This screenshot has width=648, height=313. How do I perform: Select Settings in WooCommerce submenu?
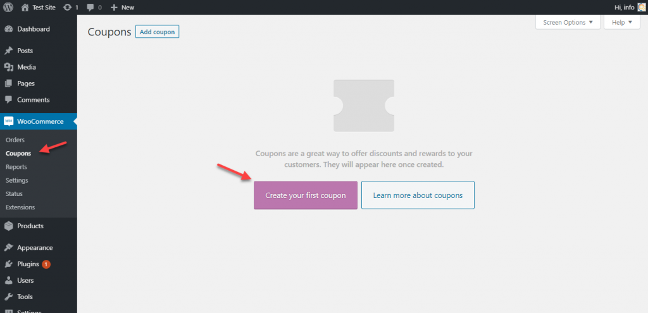tap(16, 180)
